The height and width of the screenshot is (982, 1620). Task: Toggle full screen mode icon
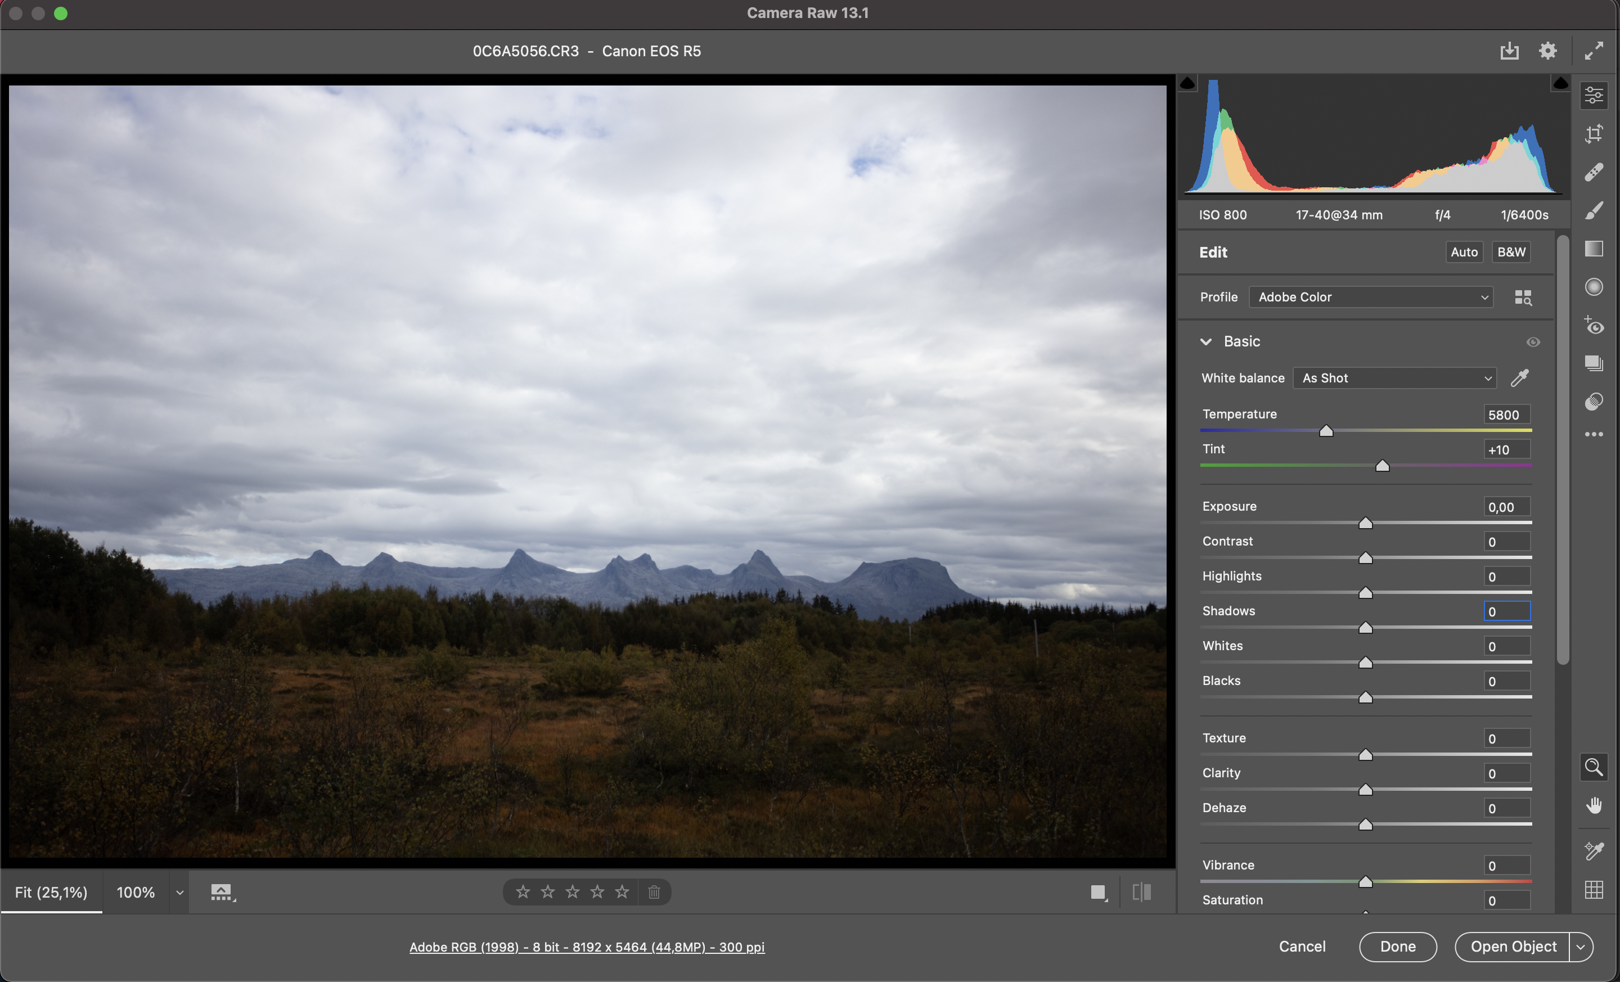1594,51
